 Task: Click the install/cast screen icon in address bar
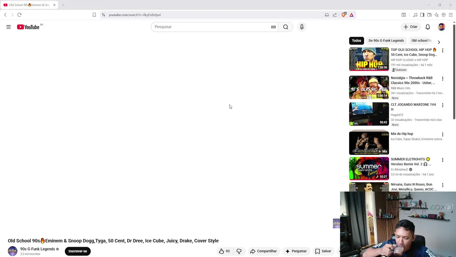(x=327, y=15)
